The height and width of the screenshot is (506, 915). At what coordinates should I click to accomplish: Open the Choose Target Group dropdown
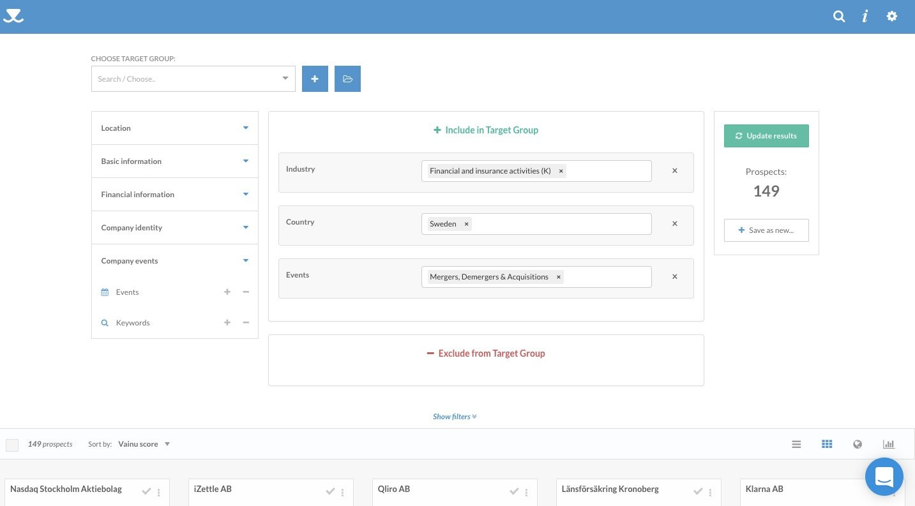pyautogui.click(x=193, y=79)
